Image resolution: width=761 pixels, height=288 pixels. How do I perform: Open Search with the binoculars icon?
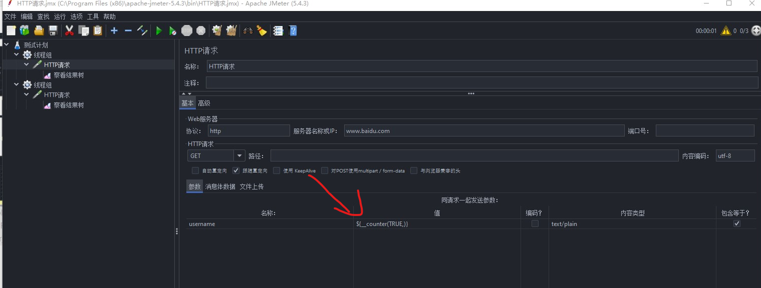click(248, 30)
